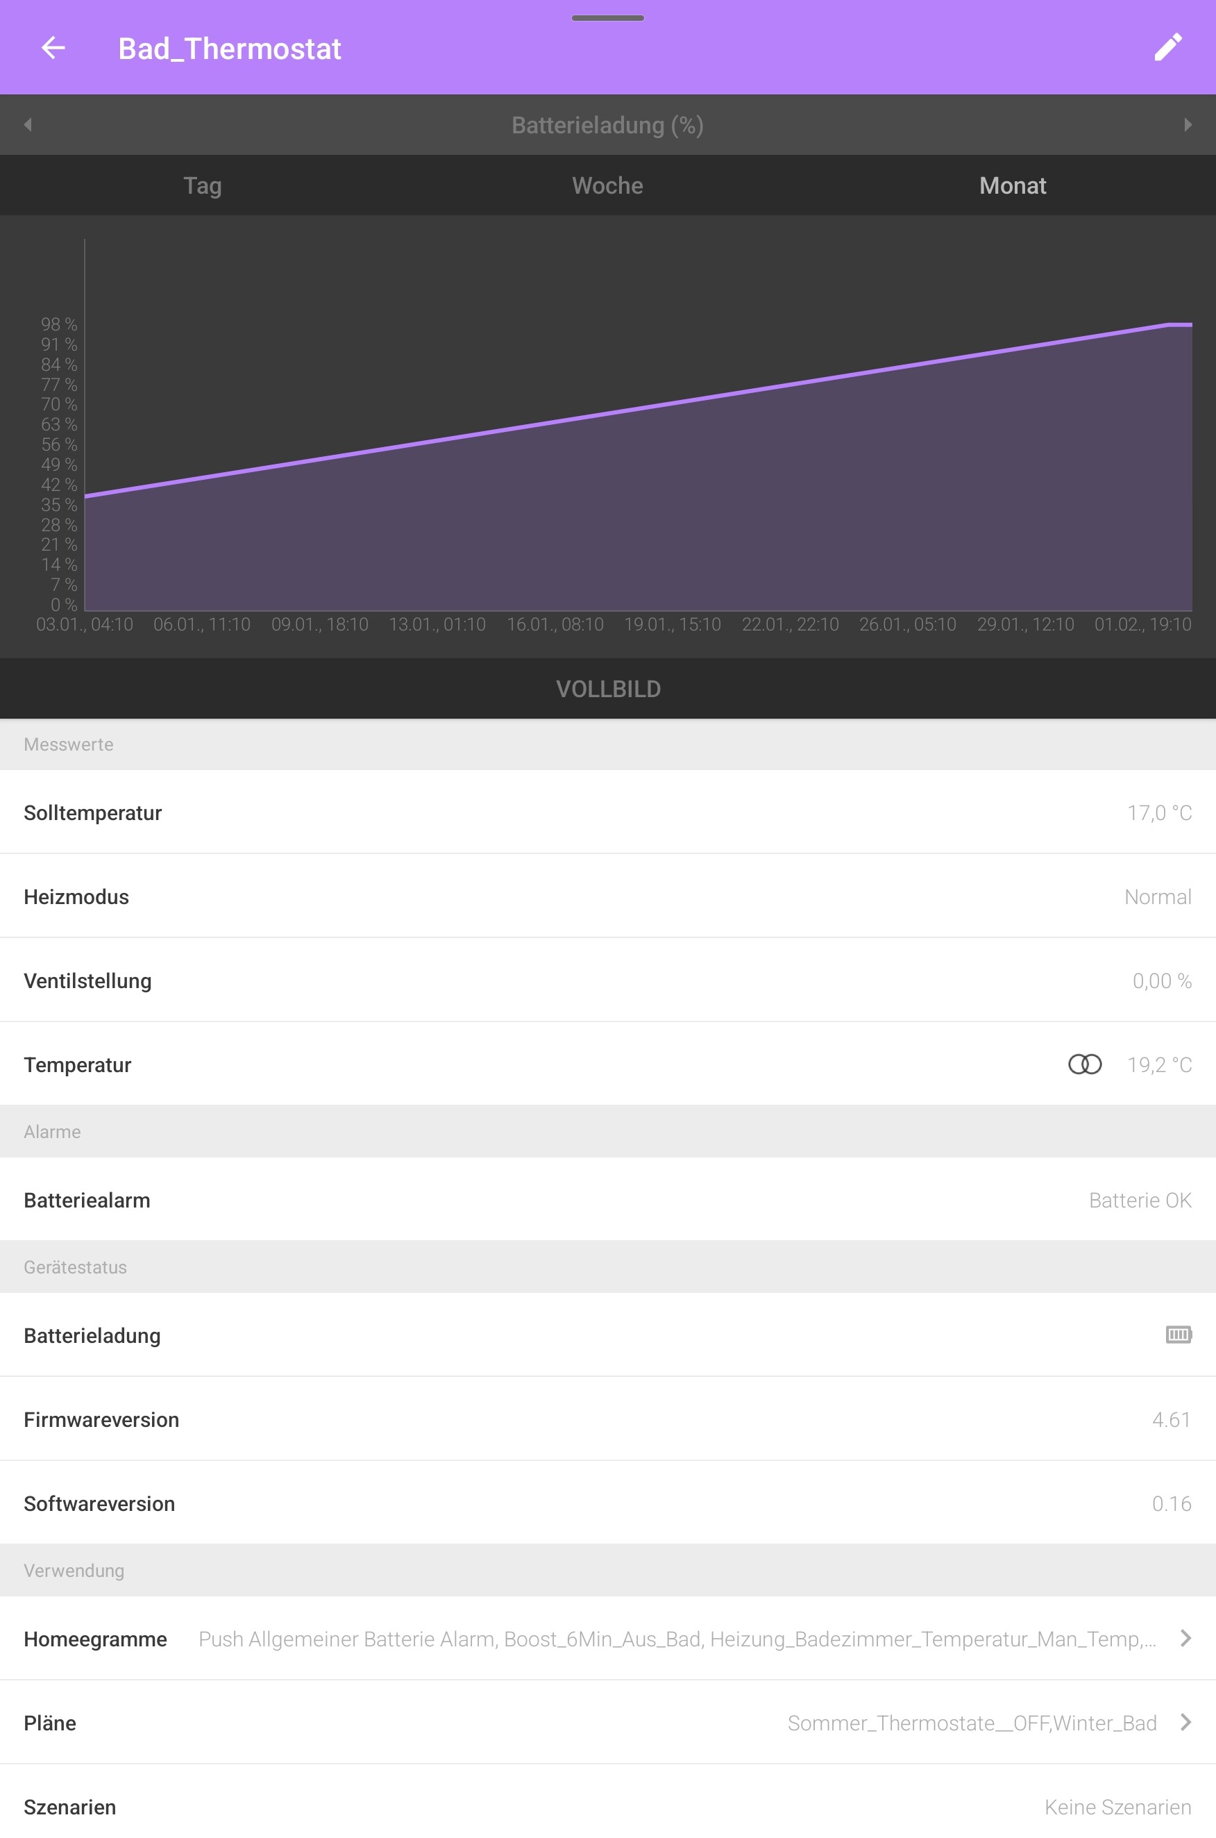
Task: Show previous chart with the left arrow
Action: point(28,125)
